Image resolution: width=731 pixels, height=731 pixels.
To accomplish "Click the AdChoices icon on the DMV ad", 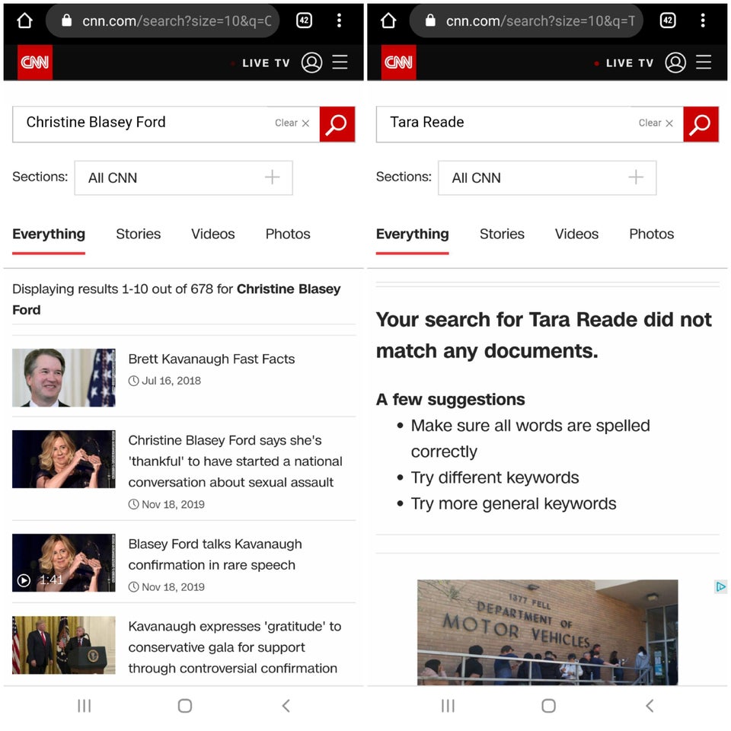I will tap(721, 587).
